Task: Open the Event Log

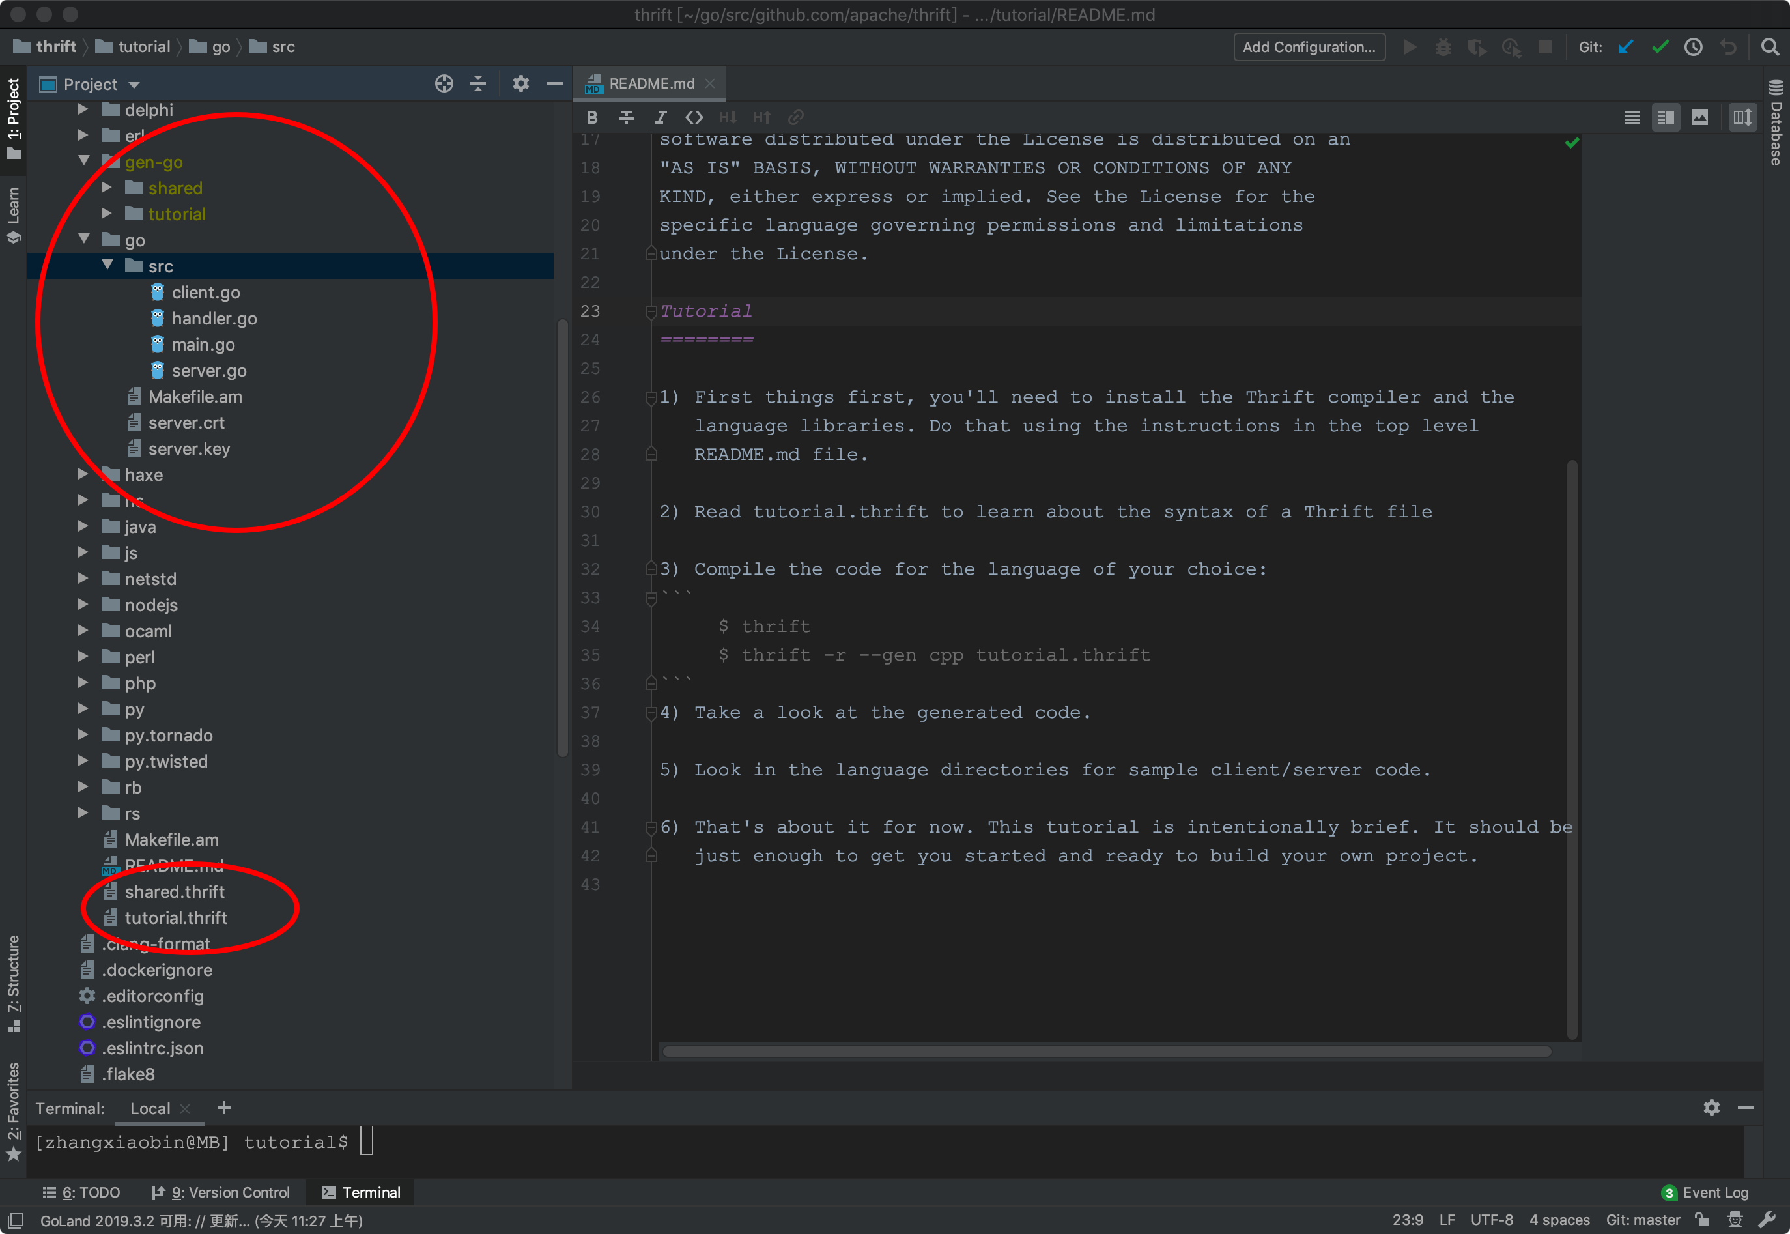Action: click(1704, 1192)
